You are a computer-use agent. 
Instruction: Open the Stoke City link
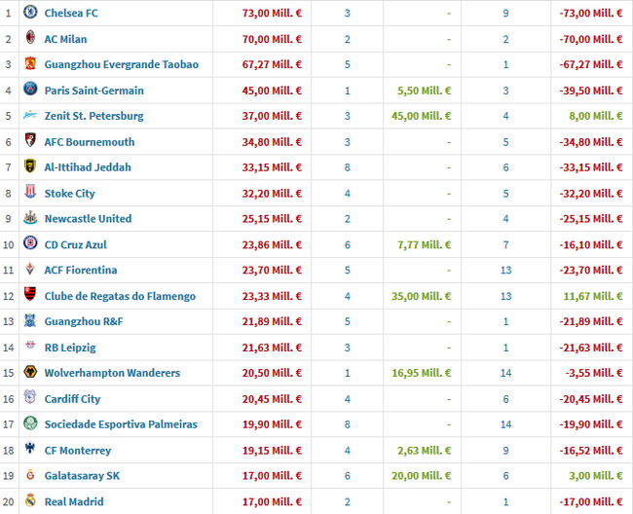coord(69,194)
